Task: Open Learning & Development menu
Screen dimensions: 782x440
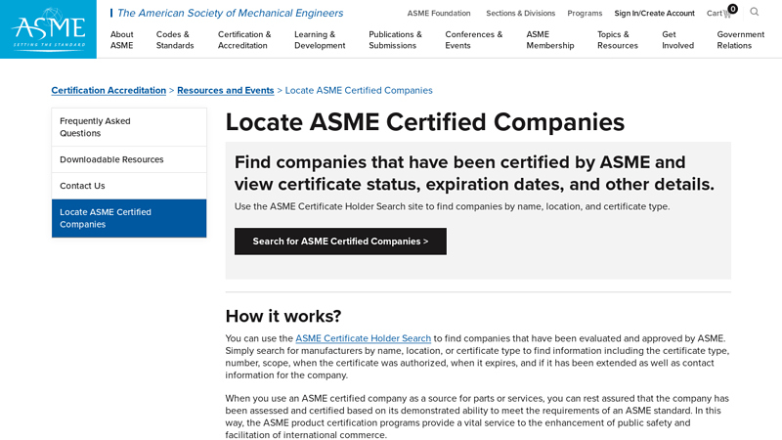Action: 320,40
